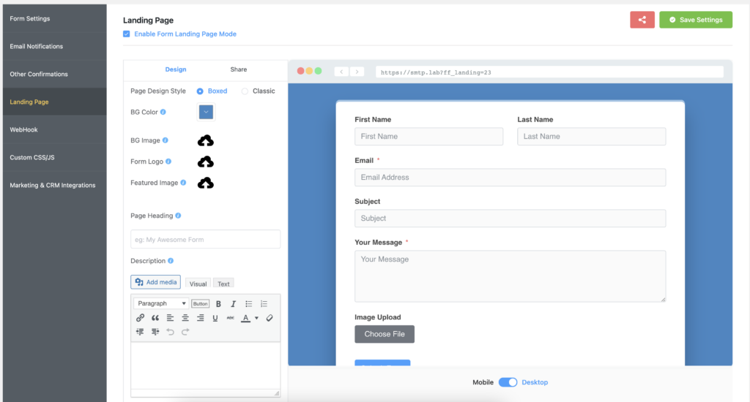Click Email Address field in preview
This screenshot has height=402, width=750.
(510, 177)
